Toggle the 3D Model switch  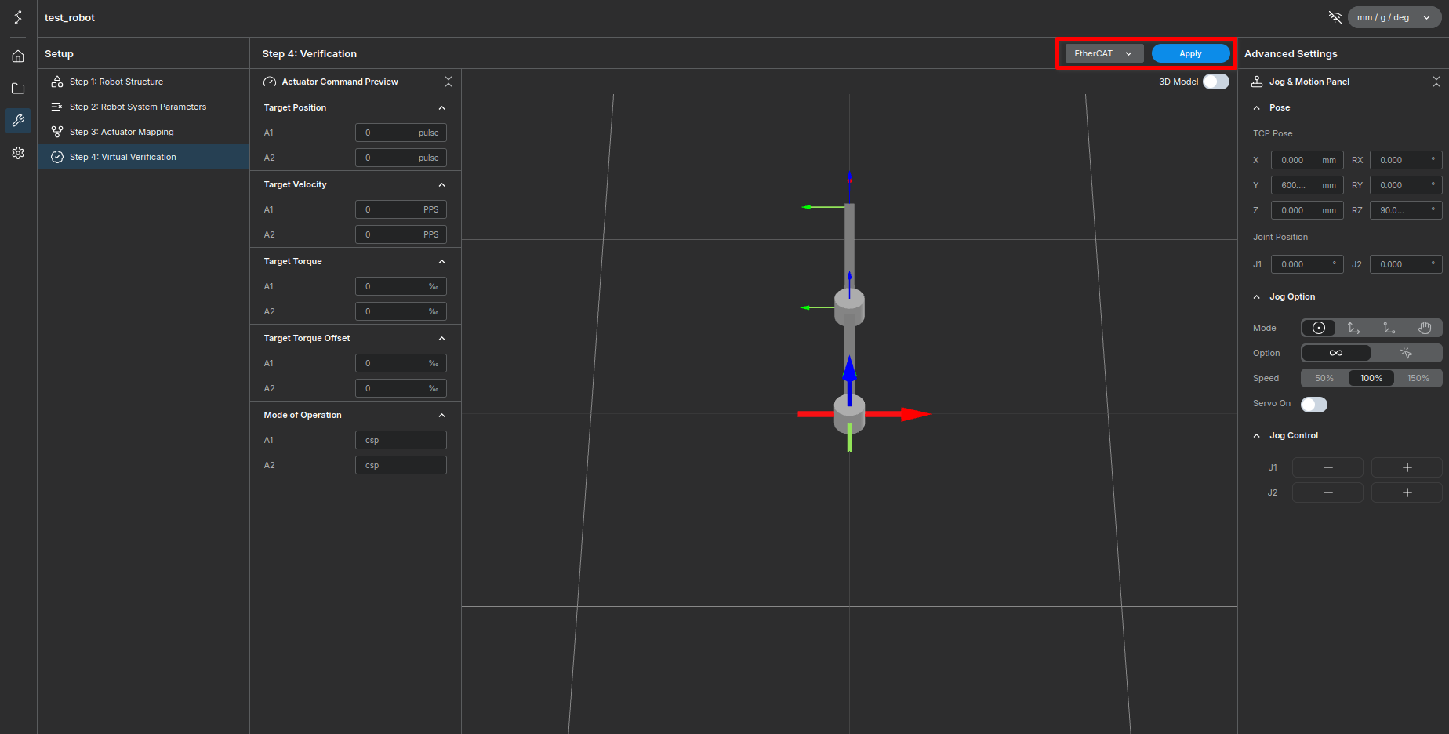(x=1215, y=82)
